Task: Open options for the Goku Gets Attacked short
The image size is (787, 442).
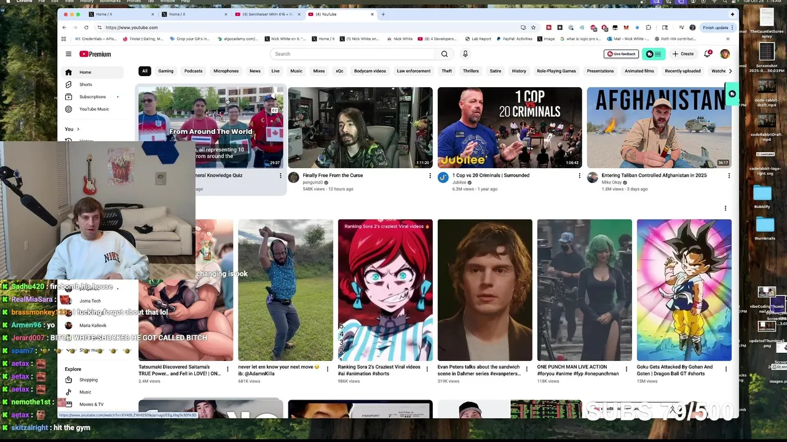Action: 726,369
